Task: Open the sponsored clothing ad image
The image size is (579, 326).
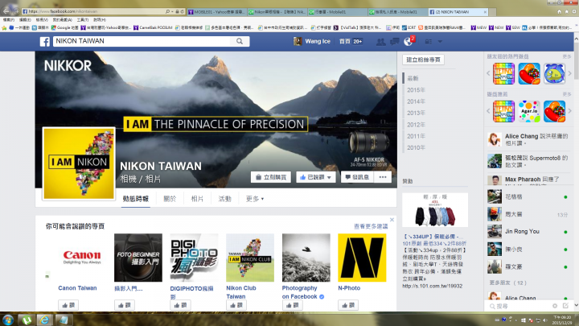Action: [x=435, y=210]
